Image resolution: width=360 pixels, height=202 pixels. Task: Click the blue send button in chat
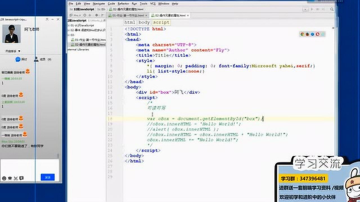click(x=48, y=177)
